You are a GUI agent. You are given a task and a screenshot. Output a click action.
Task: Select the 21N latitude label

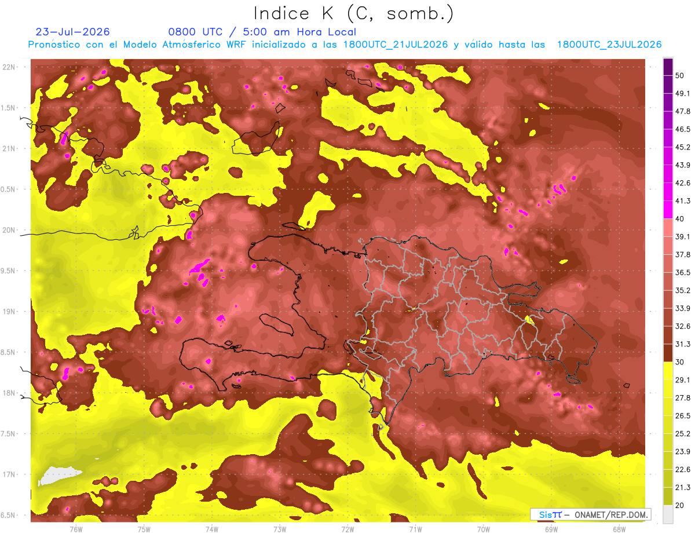coord(10,149)
